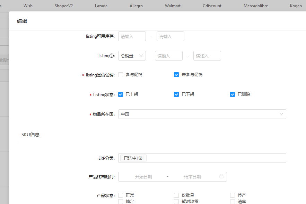Click the help icon next to listing label
Screen dimensions: 306x204
tap(112, 56)
